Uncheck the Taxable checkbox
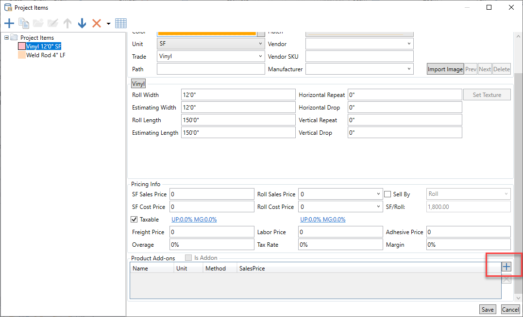The image size is (523, 317). [x=134, y=220]
